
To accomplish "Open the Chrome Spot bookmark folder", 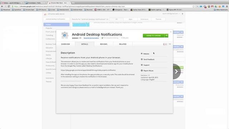I will tap(29, 10).
